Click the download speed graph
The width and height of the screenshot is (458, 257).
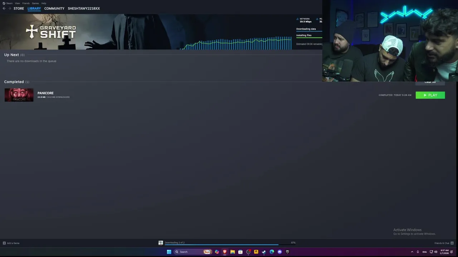click(236, 43)
